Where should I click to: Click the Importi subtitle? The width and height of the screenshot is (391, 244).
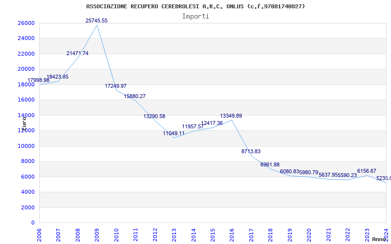(x=195, y=17)
